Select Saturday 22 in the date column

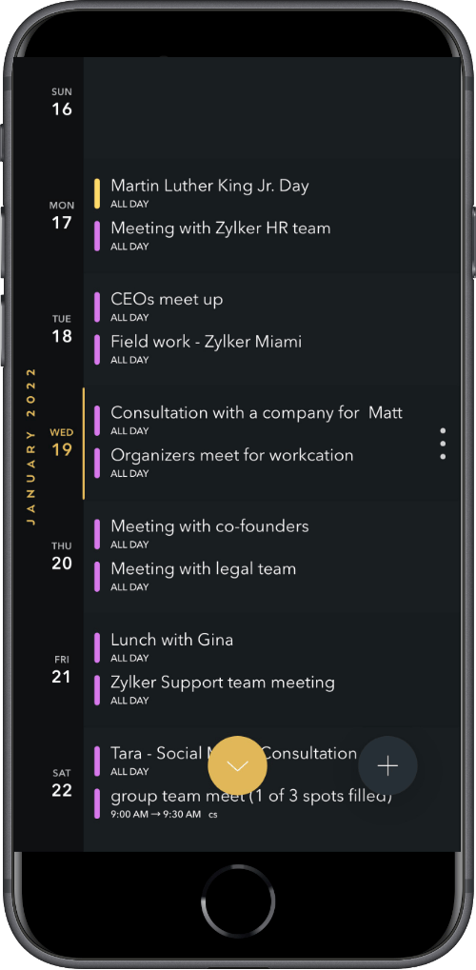click(x=62, y=783)
